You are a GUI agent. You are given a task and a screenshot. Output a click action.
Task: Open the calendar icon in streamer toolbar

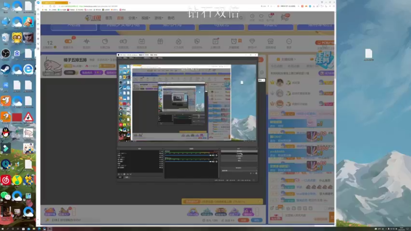point(142,42)
